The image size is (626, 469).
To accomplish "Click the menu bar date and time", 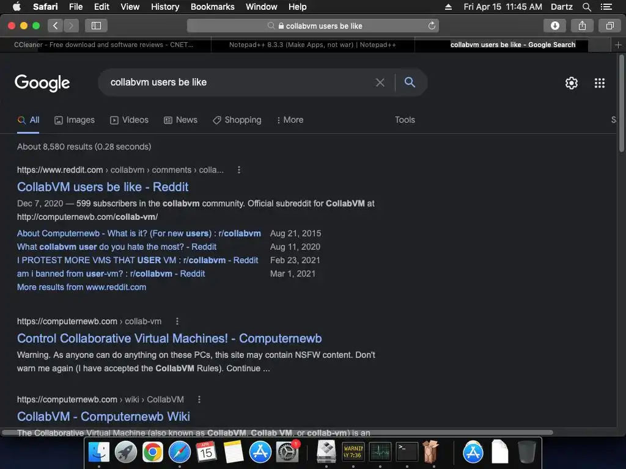I will point(503,7).
